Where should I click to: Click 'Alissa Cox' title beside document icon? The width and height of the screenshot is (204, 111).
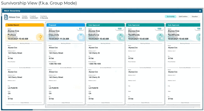pyautogui.click(x=14, y=17)
